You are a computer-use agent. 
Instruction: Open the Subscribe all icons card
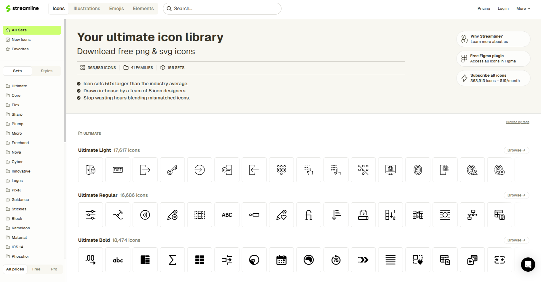pos(493,78)
